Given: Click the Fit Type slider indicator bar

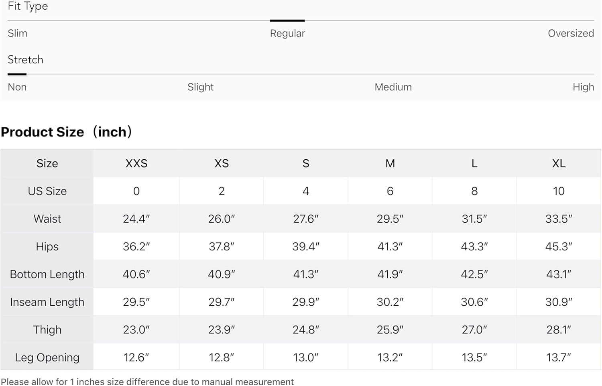Looking at the screenshot, I should [x=287, y=20].
